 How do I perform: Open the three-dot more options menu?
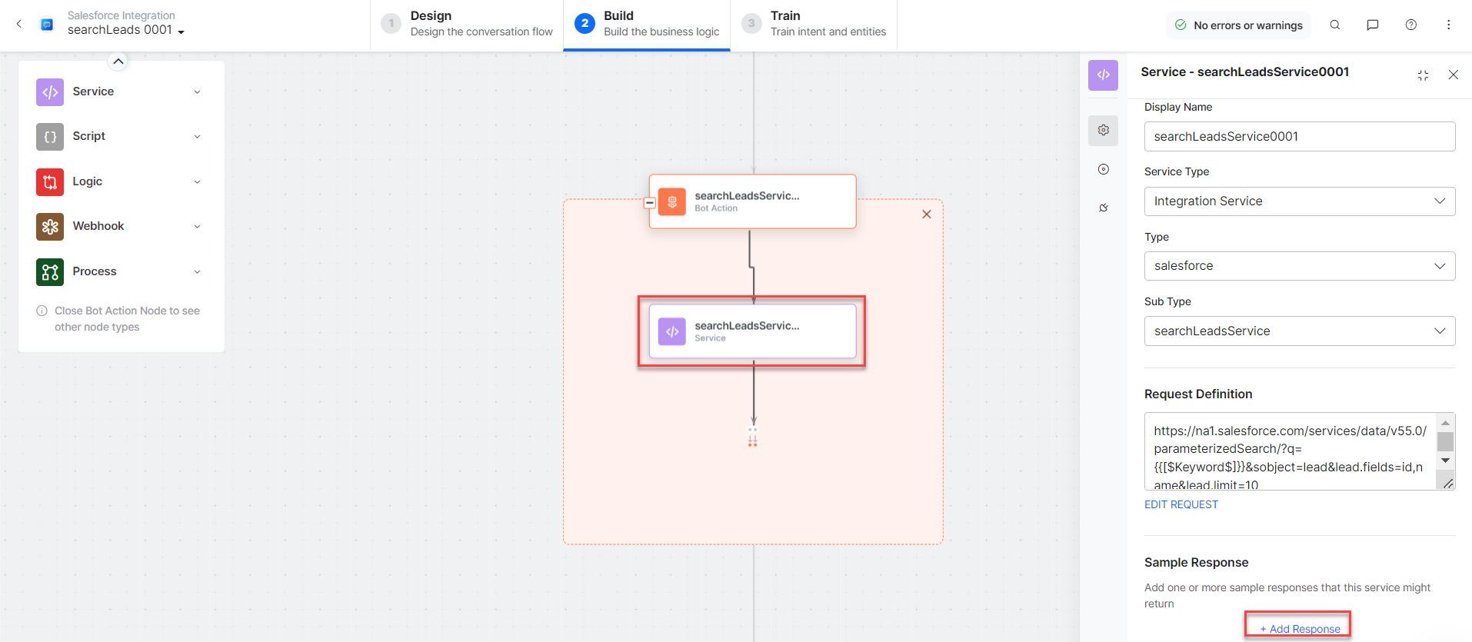point(1448,25)
